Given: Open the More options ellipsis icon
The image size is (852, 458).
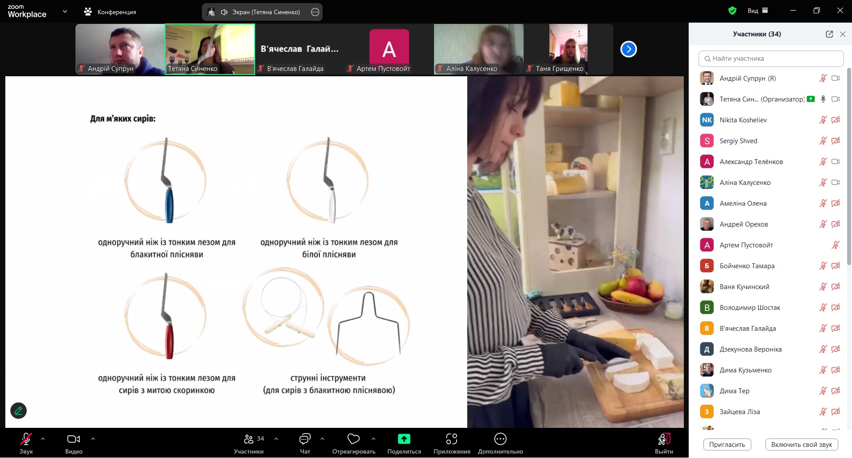Looking at the screenshot, I should (x=500, y=439).
